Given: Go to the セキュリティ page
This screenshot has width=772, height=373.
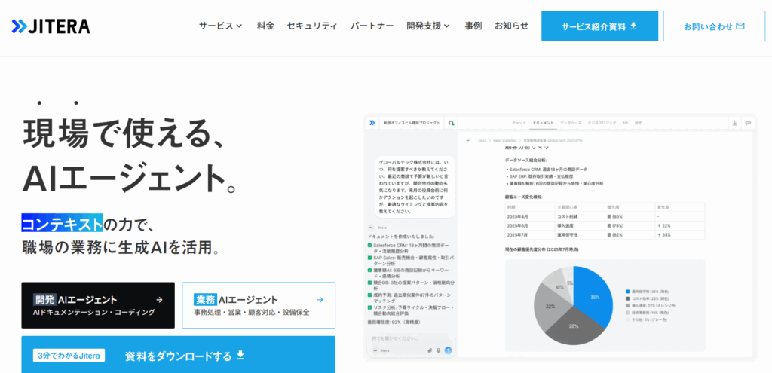Looking at the screenshot, I should coord(312,26).
